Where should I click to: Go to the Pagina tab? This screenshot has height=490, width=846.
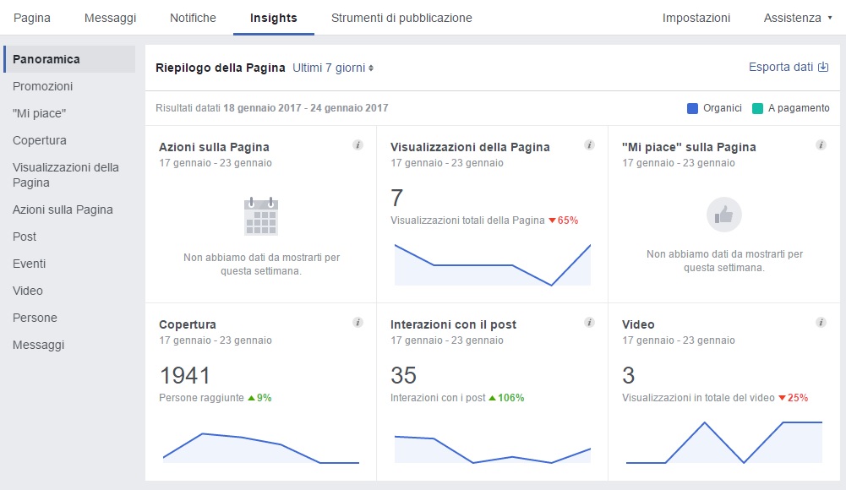32,18
